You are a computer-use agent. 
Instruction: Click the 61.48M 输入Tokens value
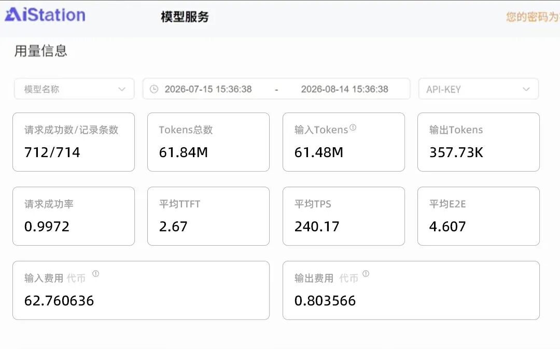pyautogui.click(x=318, y=152)
